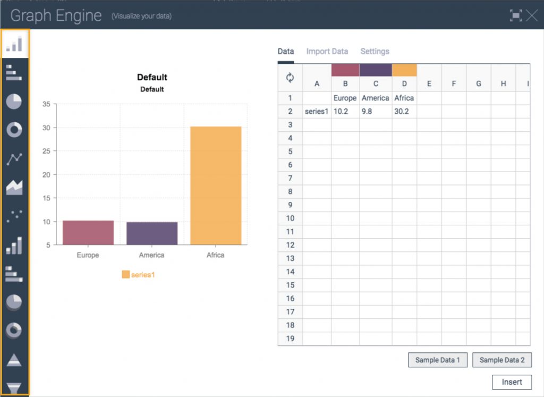Viewport: 544px width, 397px height.
Task: Select the scatter plot chart type
Action: coord(14,215)
